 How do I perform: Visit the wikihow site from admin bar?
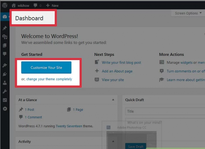tap(21, 5)
